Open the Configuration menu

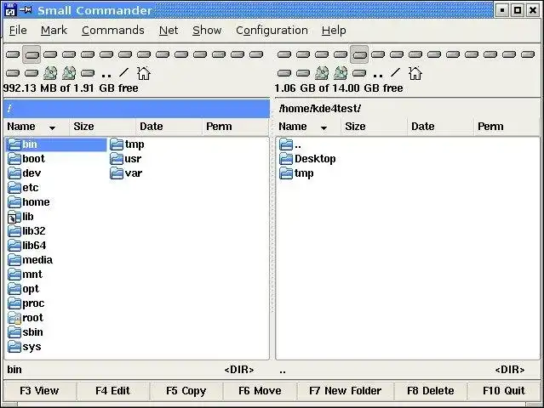point(272,31)
